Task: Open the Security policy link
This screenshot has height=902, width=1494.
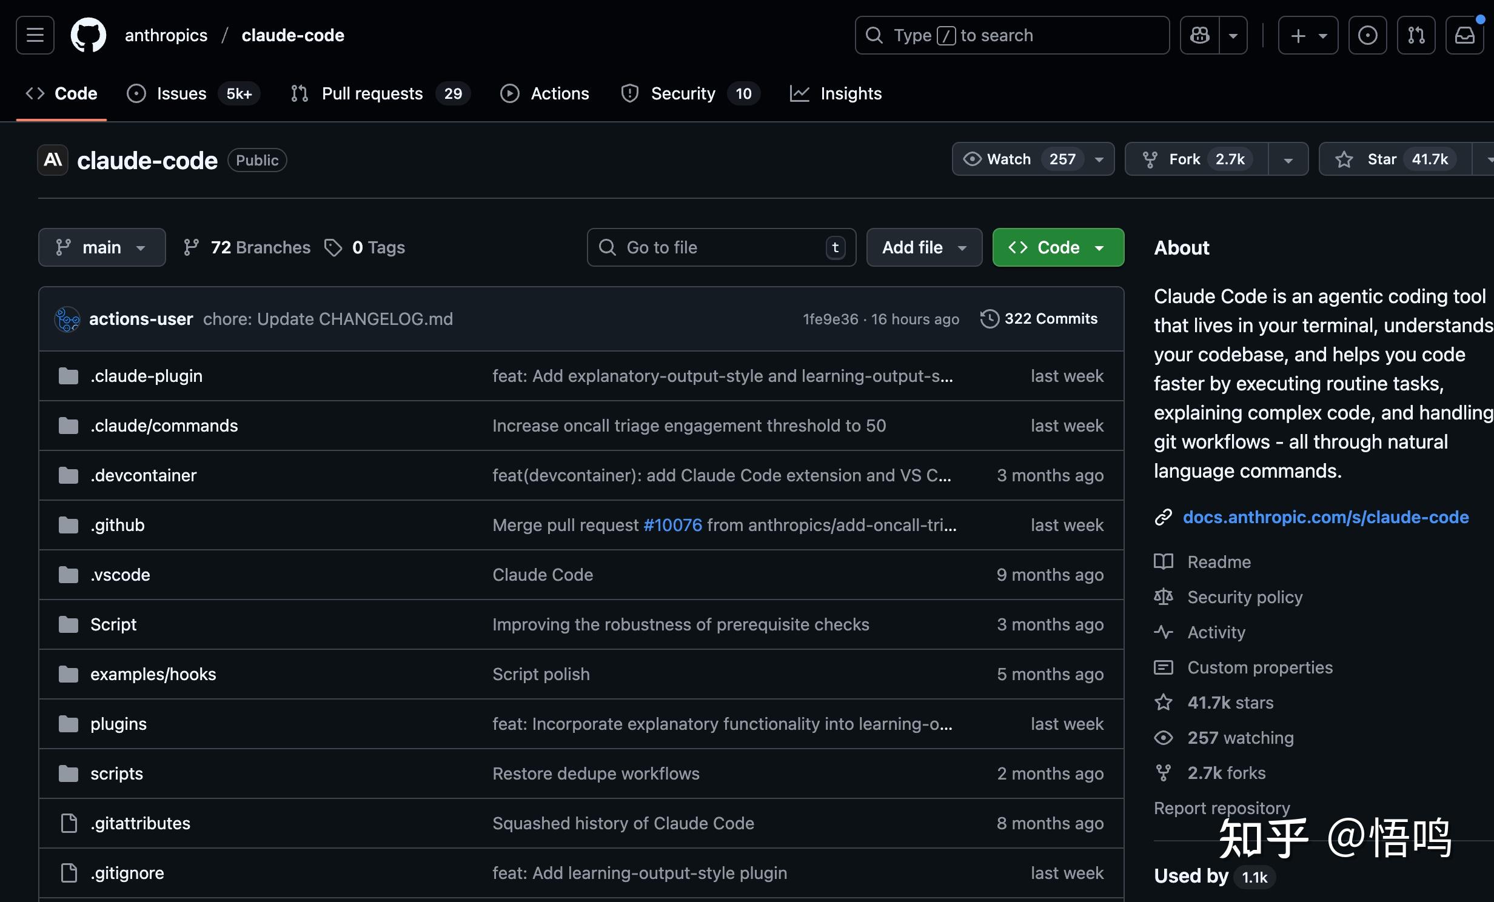Action: 1244,597
